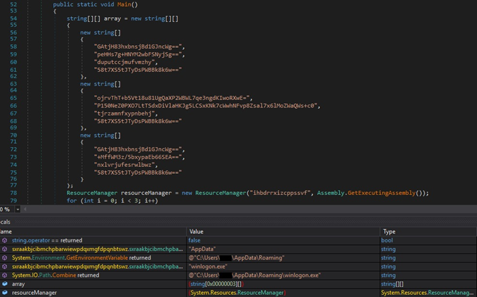Click the "peHHs7g+HNYM2wbFSNyjSg==" string

click(x=138, y=55)
